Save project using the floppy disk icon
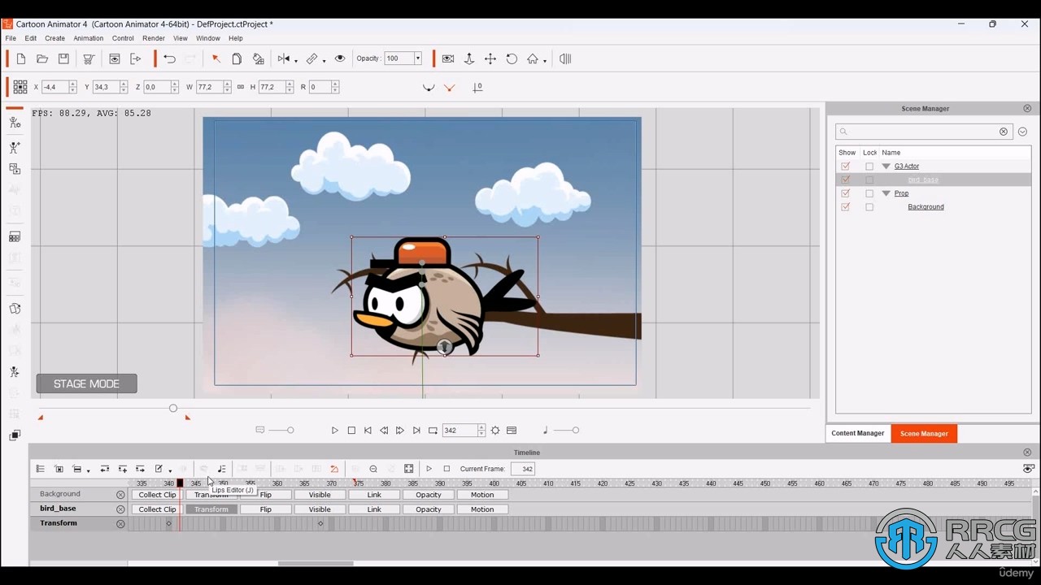Viewport: 1041px width, 585px height. pyautogui.click(x=63, y=58)
